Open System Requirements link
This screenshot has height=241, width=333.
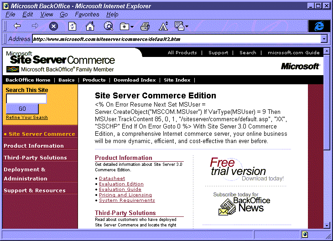click(127, 200)
